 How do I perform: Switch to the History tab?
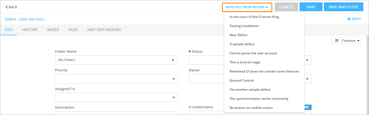point(30,30)
